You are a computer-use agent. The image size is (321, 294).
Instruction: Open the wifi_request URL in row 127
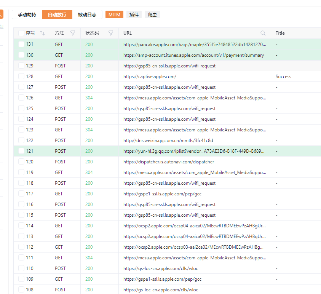point(169,87)
